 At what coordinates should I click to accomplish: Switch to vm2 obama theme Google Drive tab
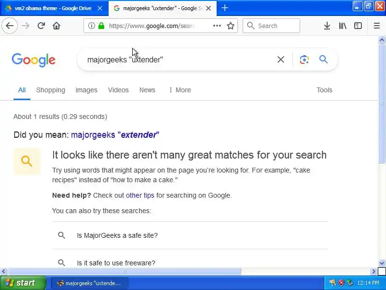(54, 8)
